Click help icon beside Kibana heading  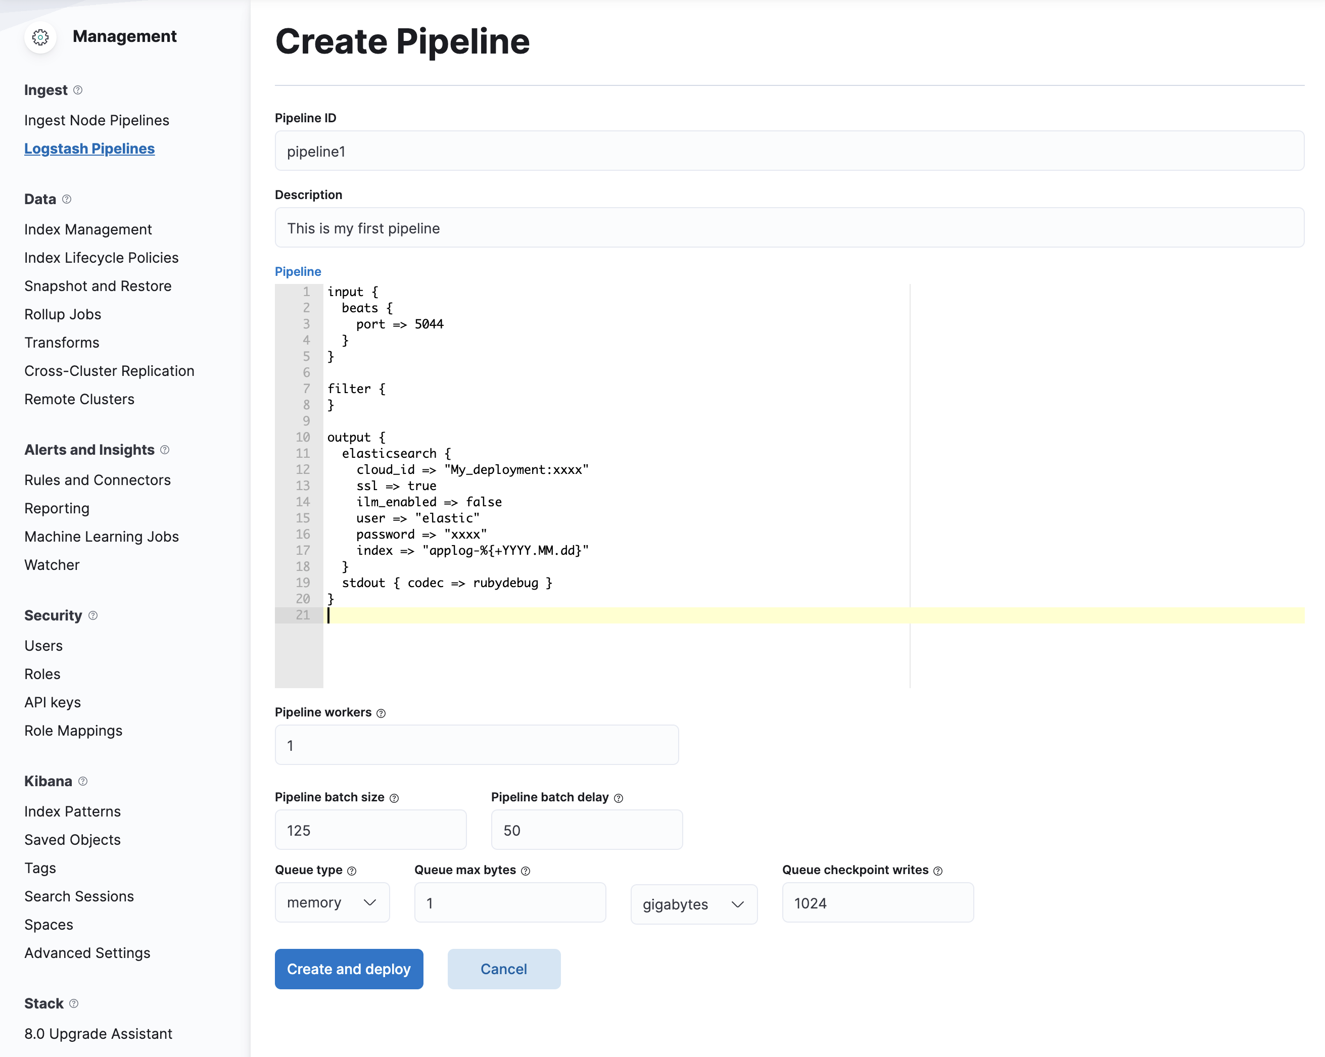coord(83,781)
